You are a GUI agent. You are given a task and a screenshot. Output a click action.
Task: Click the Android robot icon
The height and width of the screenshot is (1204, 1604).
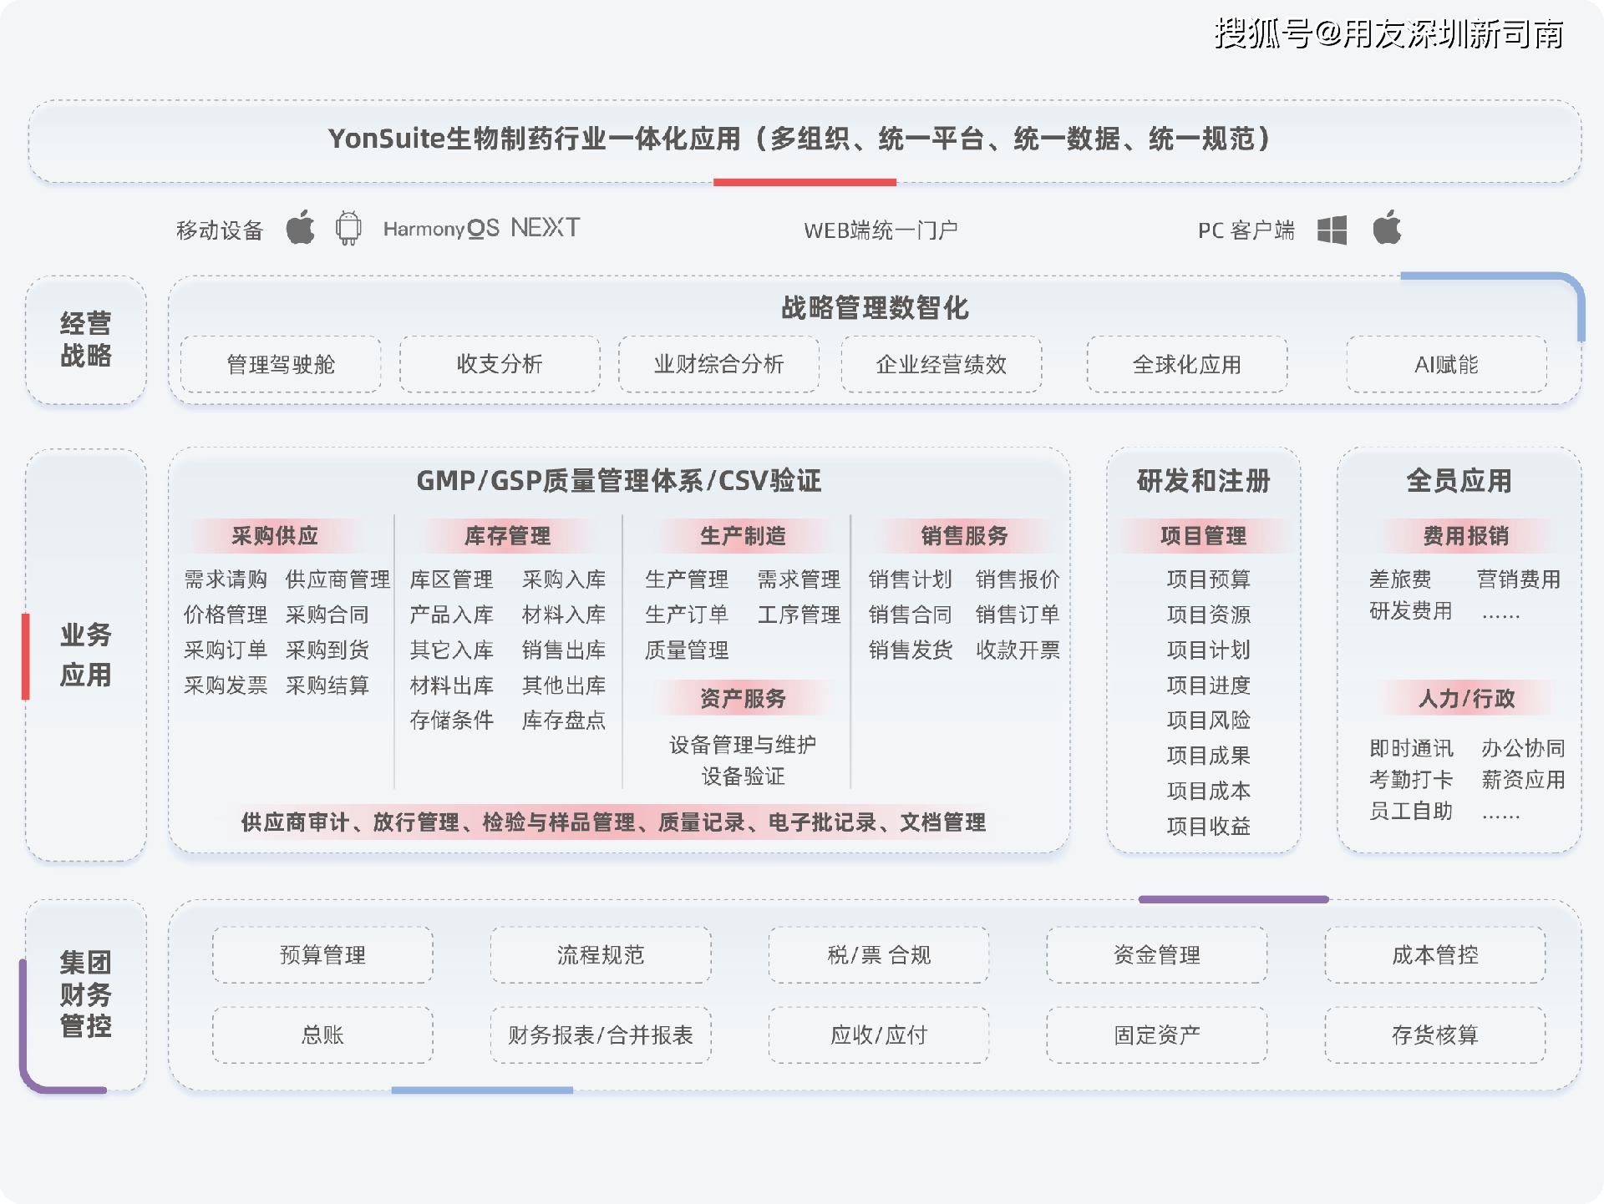pyautogui.click(x=348, y=228)
